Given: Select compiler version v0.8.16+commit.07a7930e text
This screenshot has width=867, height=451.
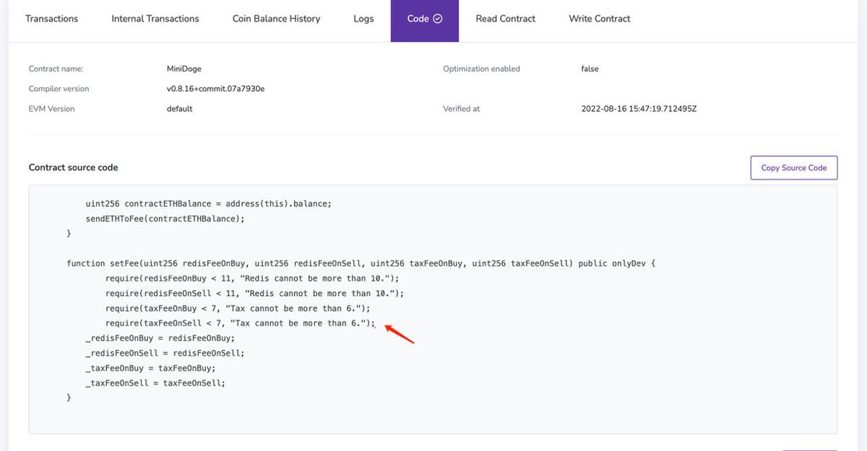Looking at the screenshot, I should point(215,89).
